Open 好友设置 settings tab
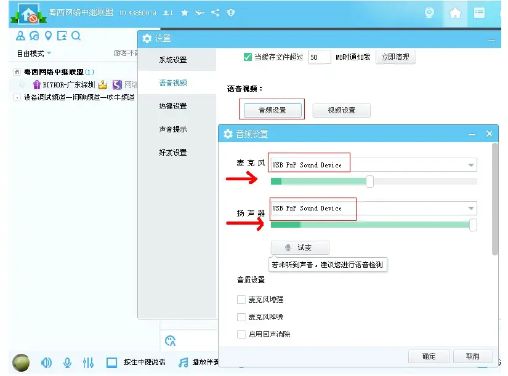Viewport: 508px width, 376px height. [x=173, y=153]
